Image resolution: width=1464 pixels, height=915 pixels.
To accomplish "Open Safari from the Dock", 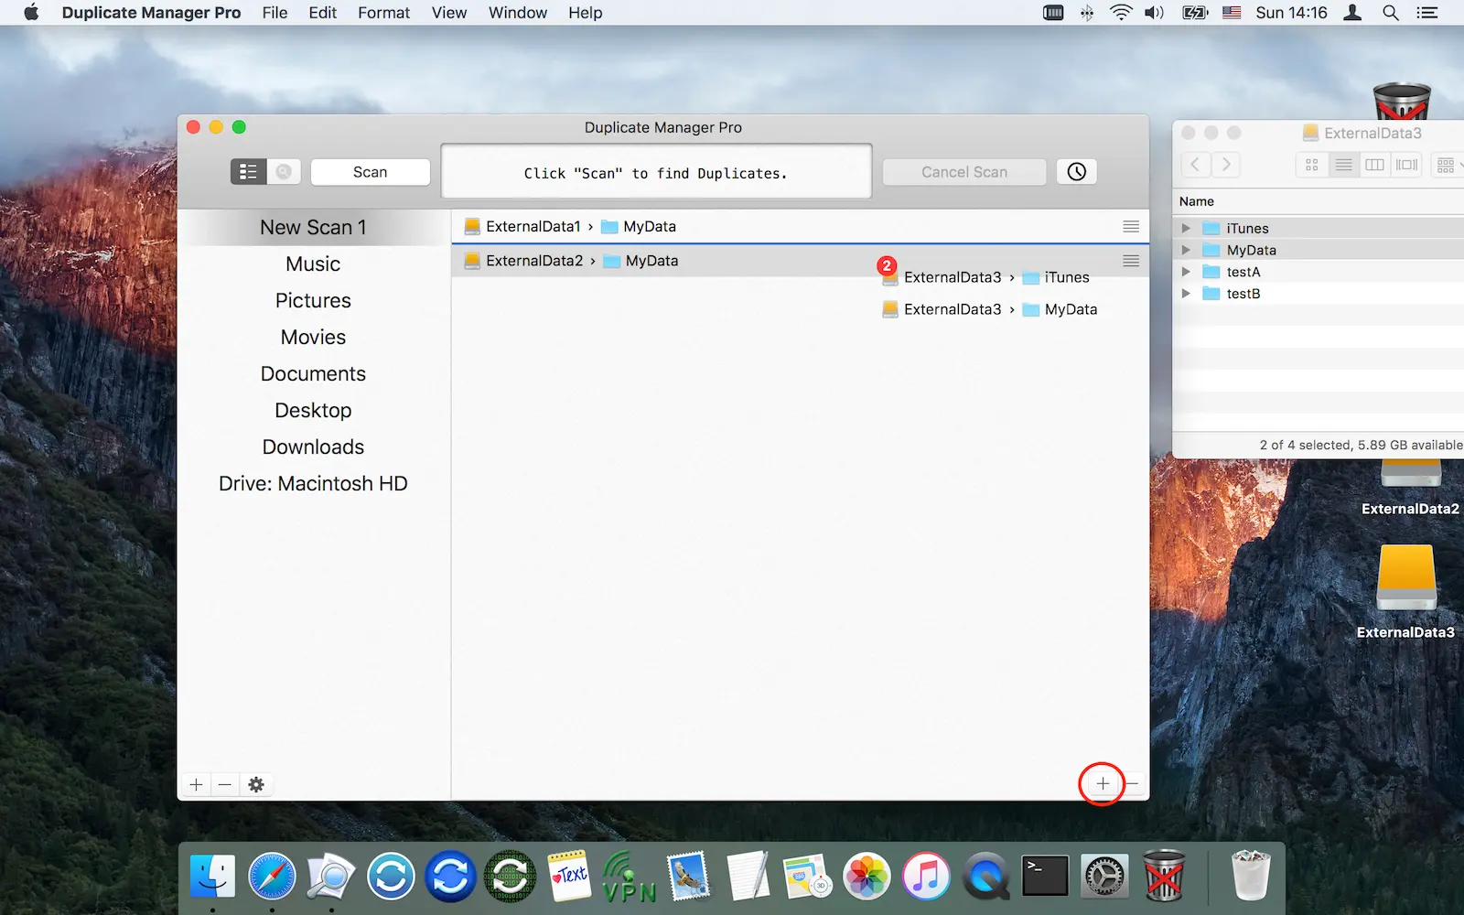I will click(272, 876).
